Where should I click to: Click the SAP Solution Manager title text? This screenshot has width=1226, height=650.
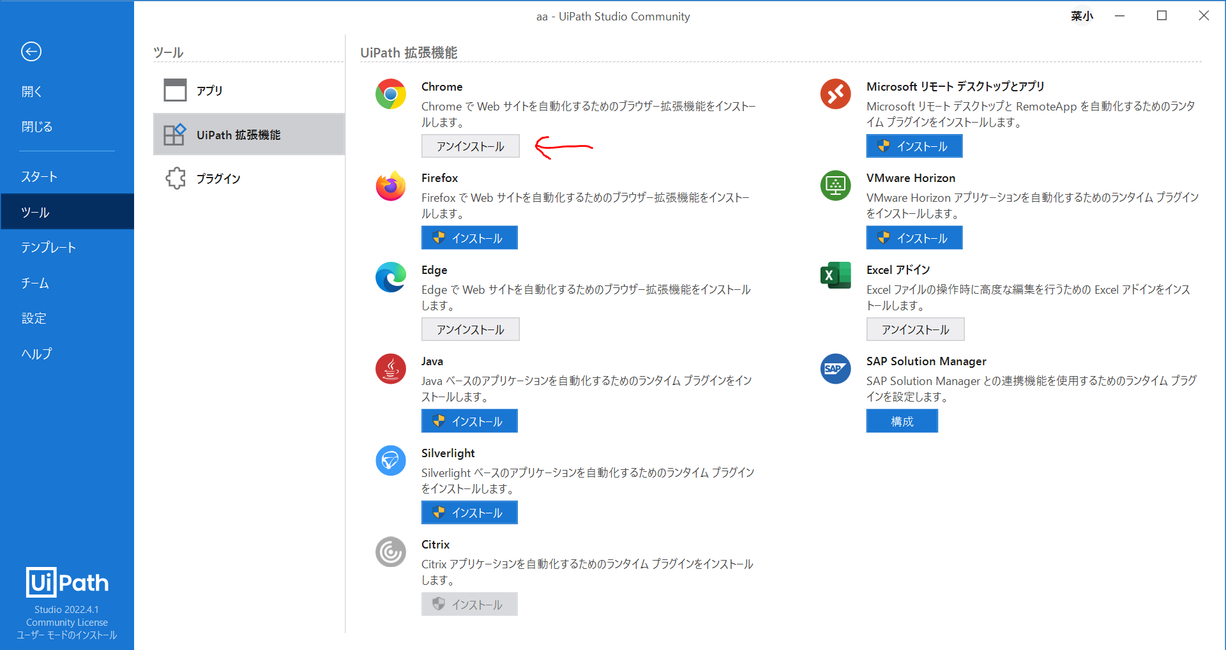point(927,361)
